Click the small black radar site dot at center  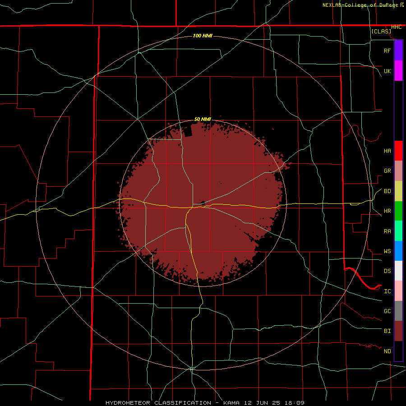[203, 203]
